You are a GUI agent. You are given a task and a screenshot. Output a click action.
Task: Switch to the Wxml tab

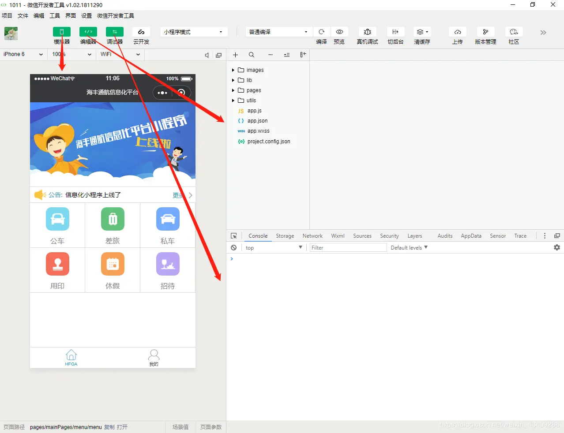click(x=338, y=236)
